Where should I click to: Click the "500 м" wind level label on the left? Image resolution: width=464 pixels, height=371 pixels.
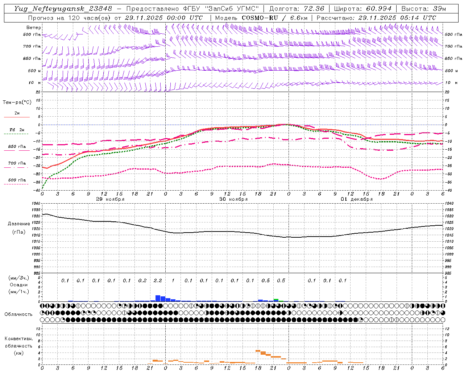pyautogui.click(x=34, y=71)
